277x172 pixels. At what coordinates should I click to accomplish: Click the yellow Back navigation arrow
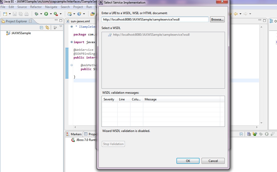[235, 14]
